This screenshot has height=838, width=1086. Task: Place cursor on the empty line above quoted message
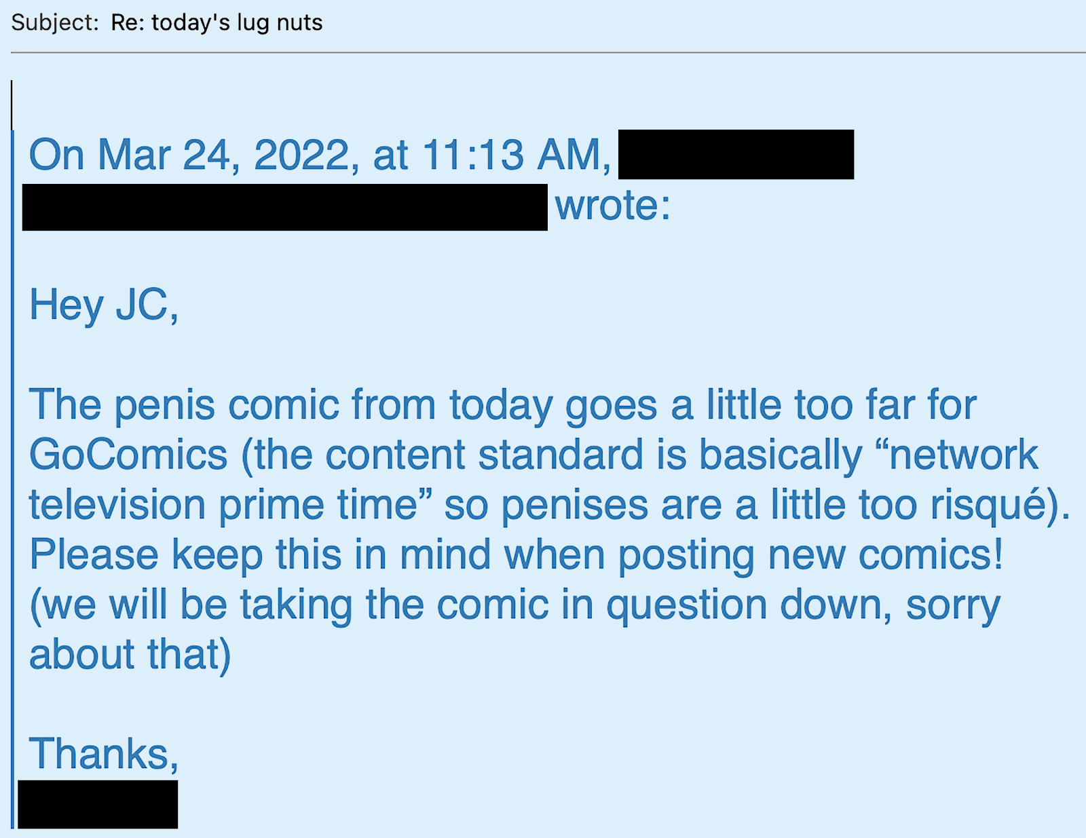coord(543,105)
